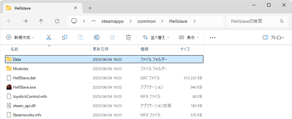Screen dimensions: 292x119
Task: Click the Hellslave breadcrumb
Action: [x=178, y=21]
